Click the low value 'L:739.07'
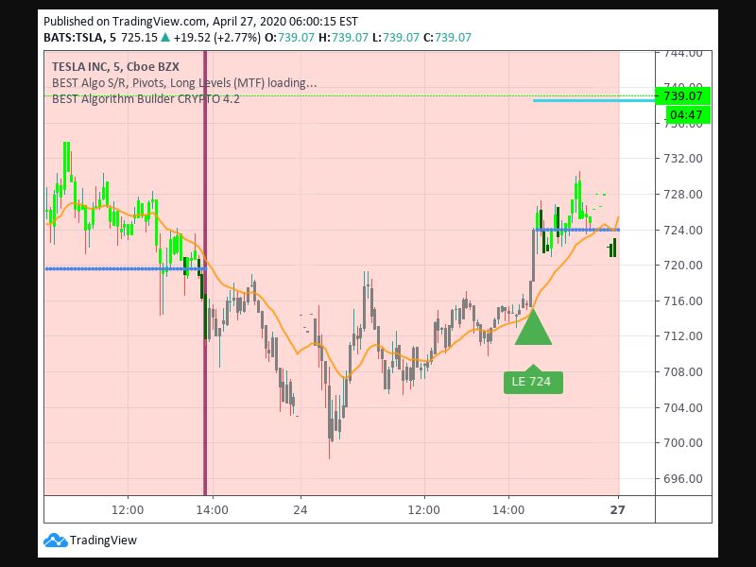 pos(396,38)
